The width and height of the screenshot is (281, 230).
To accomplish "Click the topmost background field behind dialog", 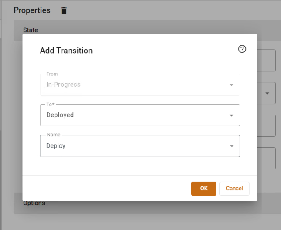I will tap(266, 61).
